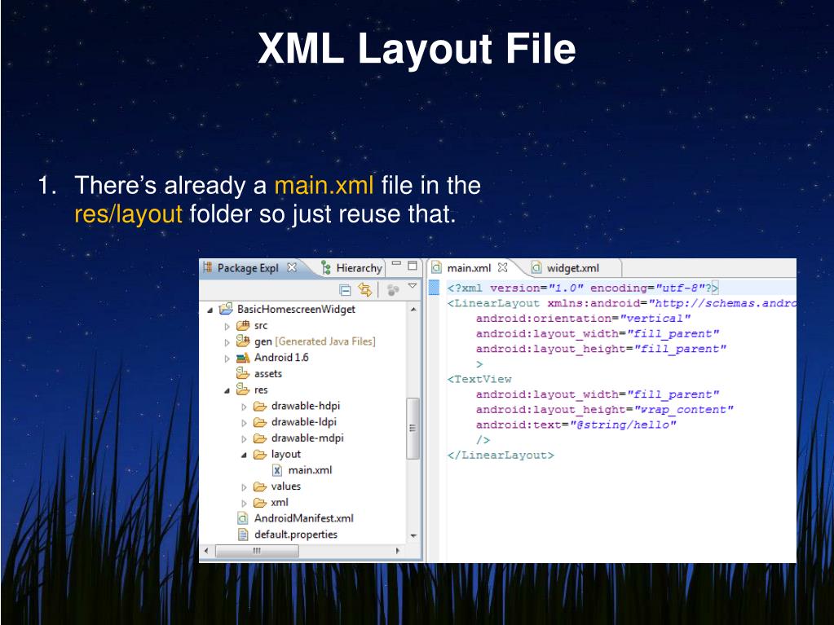Screen dimensions: 834x625
Task: Minimize the Package Explorer panel
Action: pyautogui.click(x=396, y=263)
